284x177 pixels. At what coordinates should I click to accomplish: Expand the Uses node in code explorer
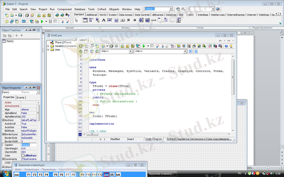click(x=48, y=50)
